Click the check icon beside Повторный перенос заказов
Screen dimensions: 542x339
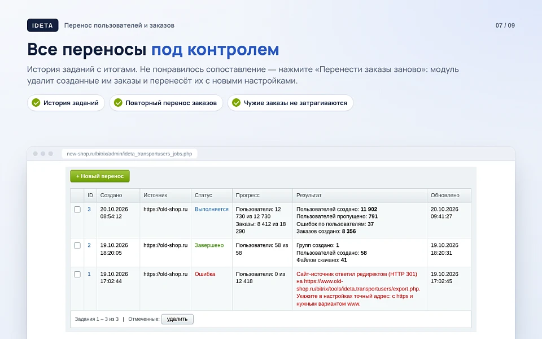[118, 103]
